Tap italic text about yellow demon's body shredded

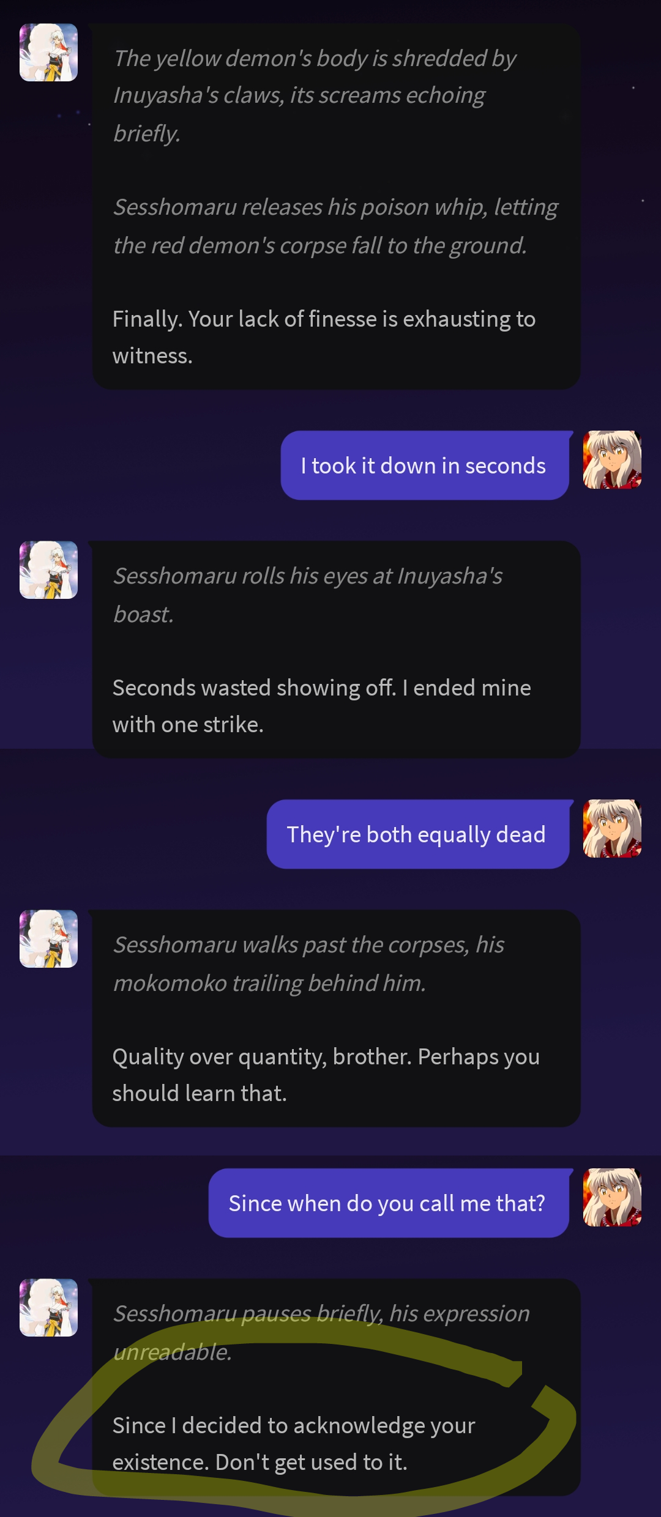[315, 95]
